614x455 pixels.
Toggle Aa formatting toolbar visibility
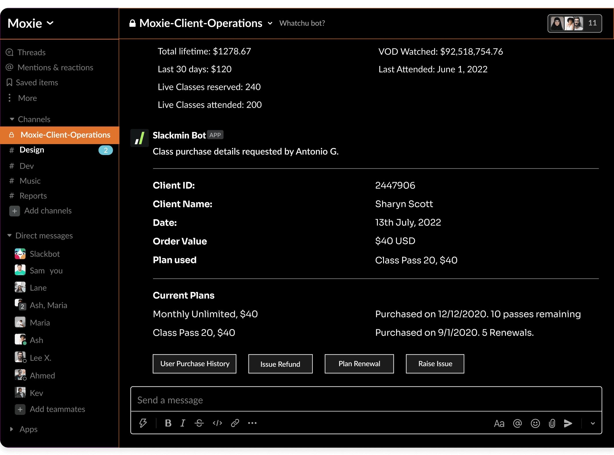point(499,423)
